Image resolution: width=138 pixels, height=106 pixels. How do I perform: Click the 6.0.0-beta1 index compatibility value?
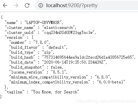(111, 82)
